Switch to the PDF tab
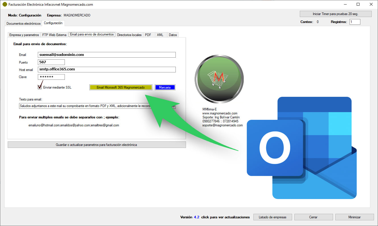 148,35
